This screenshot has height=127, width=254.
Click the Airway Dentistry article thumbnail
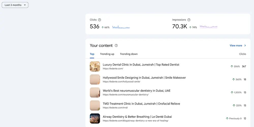95,118
